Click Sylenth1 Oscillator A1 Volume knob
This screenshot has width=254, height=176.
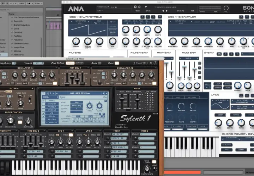coord(15,75)
